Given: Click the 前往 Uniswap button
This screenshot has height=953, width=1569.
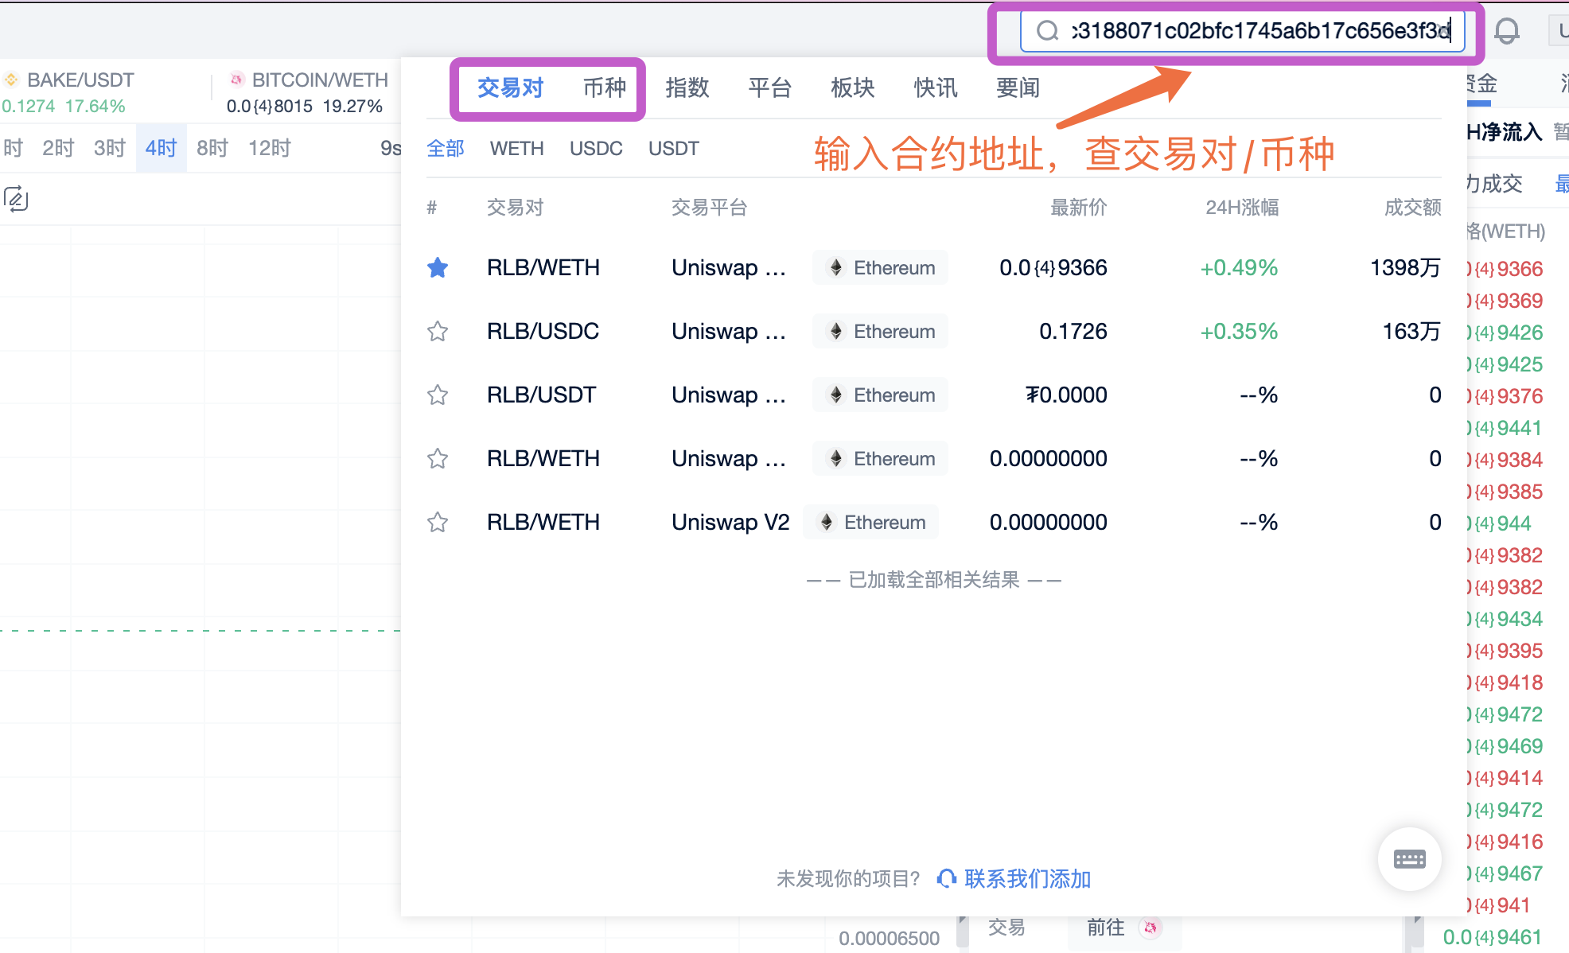Looking at the screenshot, I should [x=1124, y=928].
